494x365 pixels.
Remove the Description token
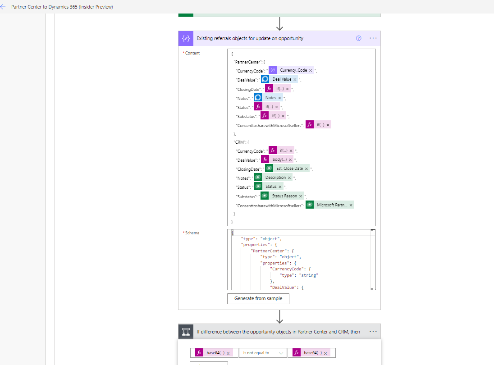(x=289, y=178)
